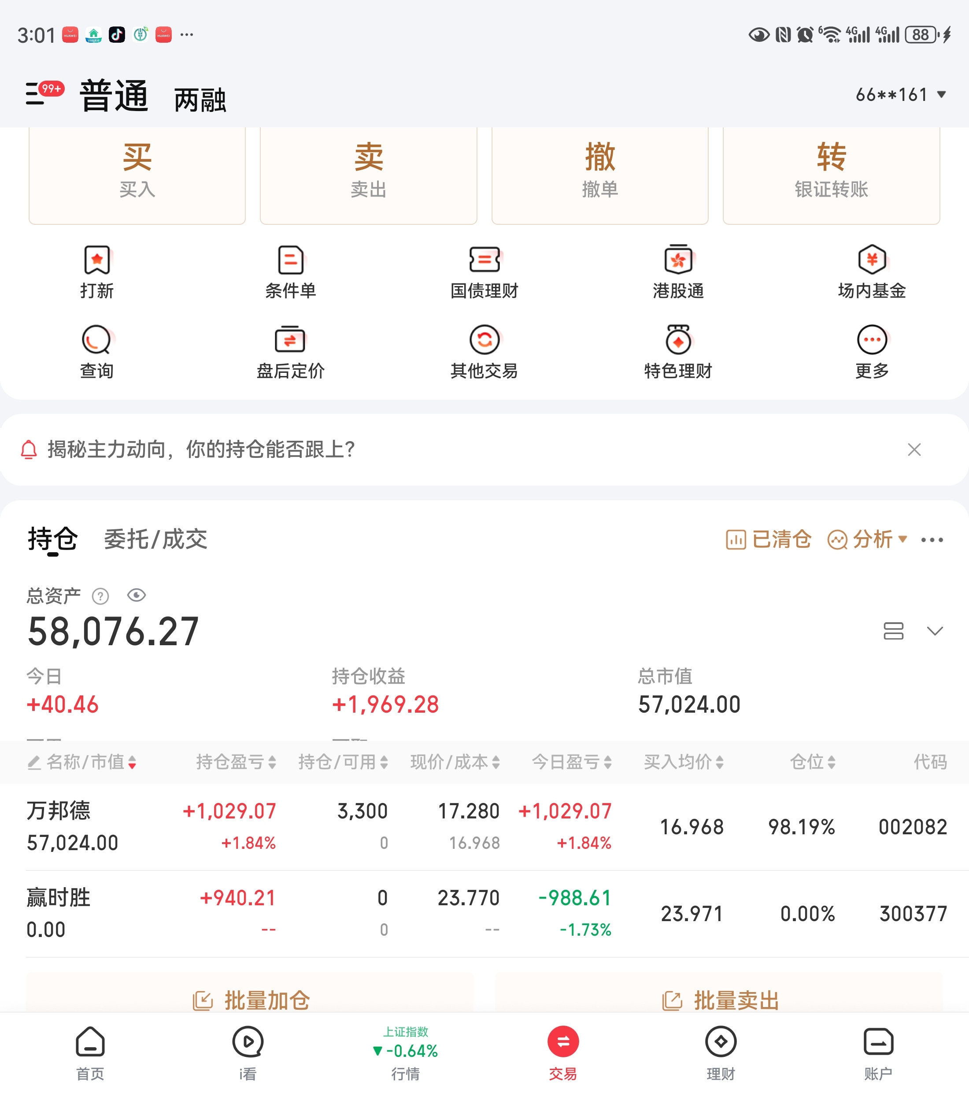
Task: Open the 万邦德 holding row
Action: point(59,827)
